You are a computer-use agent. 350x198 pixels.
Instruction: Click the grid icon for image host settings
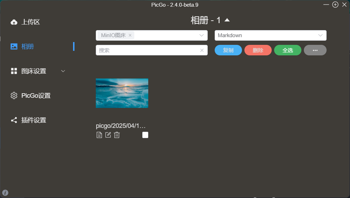14,71
